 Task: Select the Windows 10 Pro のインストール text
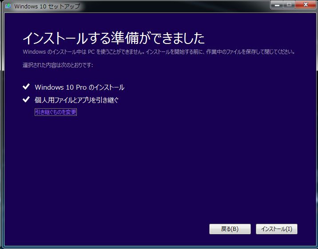click(79, 87)
